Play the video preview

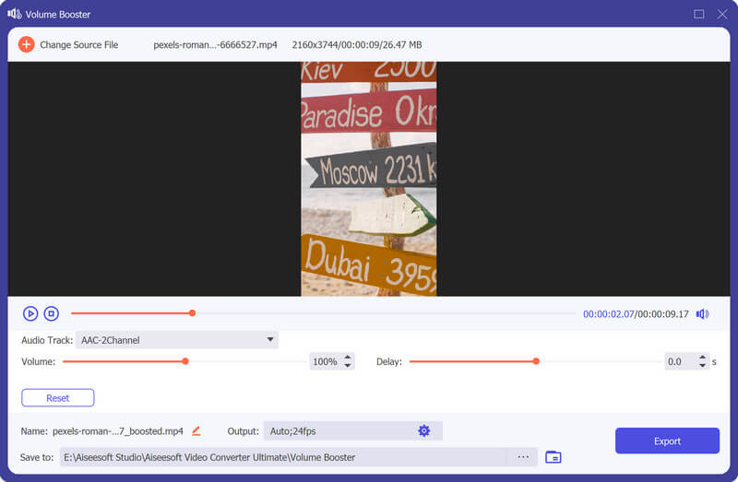(30, 313)
